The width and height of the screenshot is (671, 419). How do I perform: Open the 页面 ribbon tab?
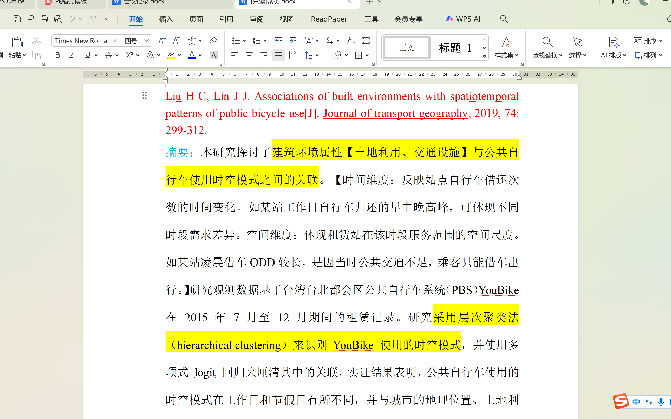[196, 19]
